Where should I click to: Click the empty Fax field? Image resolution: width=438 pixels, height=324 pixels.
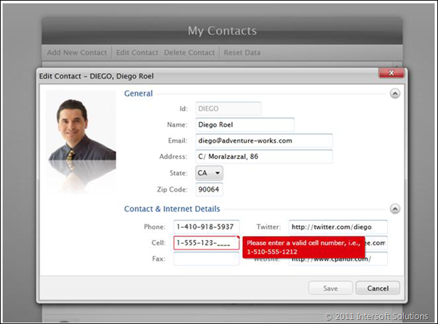point(206,259)
